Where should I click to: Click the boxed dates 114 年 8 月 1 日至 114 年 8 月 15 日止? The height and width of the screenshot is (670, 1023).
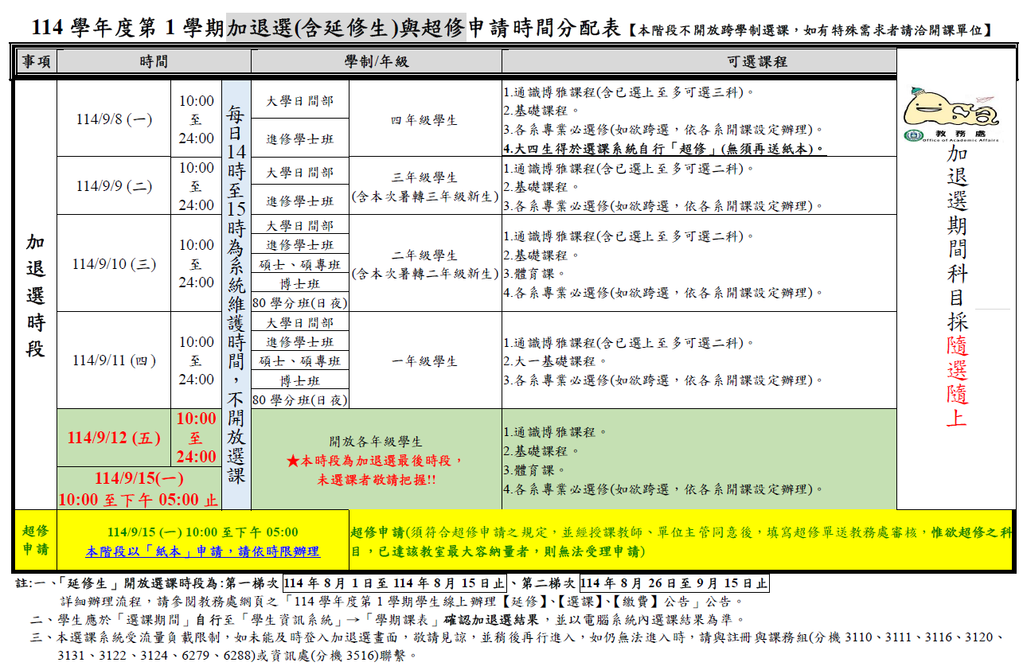point(395,583)
